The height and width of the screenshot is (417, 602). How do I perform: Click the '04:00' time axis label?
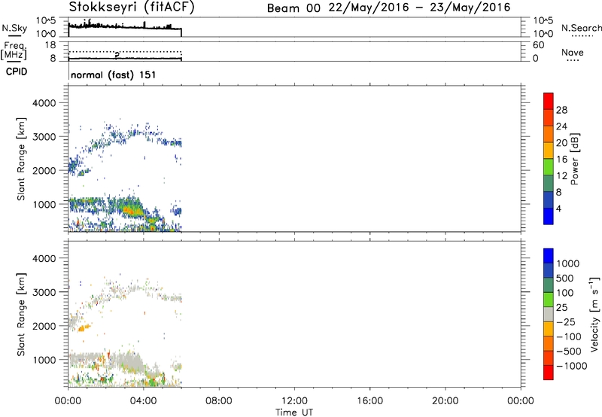coord(143,401)
